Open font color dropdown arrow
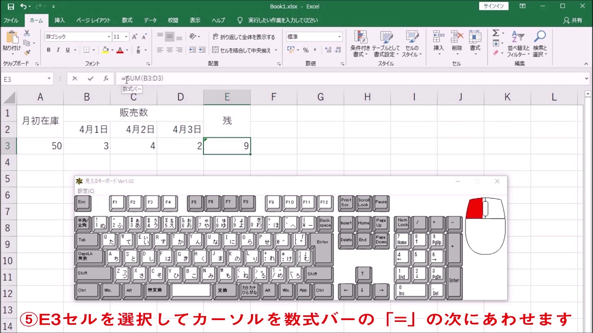The height and width of the screenshot is (333, 593). click(127, 50)
